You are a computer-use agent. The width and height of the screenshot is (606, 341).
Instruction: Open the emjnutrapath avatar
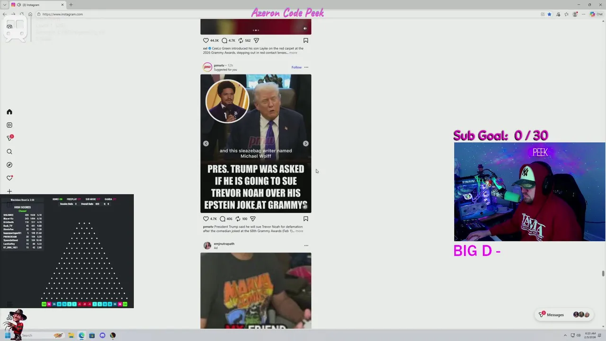pyautogui.click(x=207, y=245)
